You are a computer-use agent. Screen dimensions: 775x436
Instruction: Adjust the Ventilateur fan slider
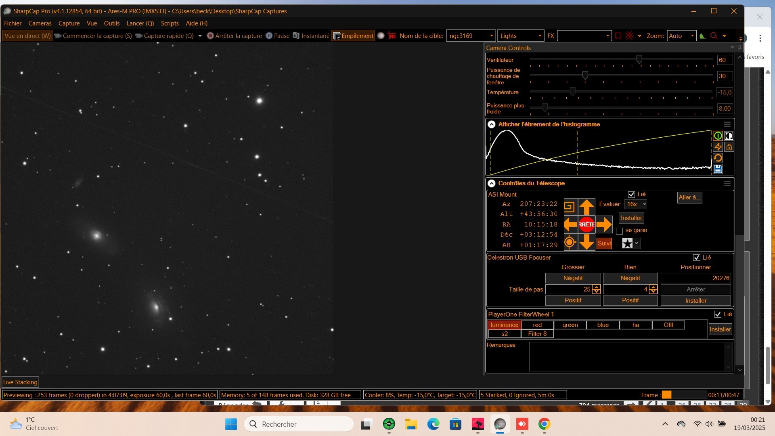click(639, 60)
